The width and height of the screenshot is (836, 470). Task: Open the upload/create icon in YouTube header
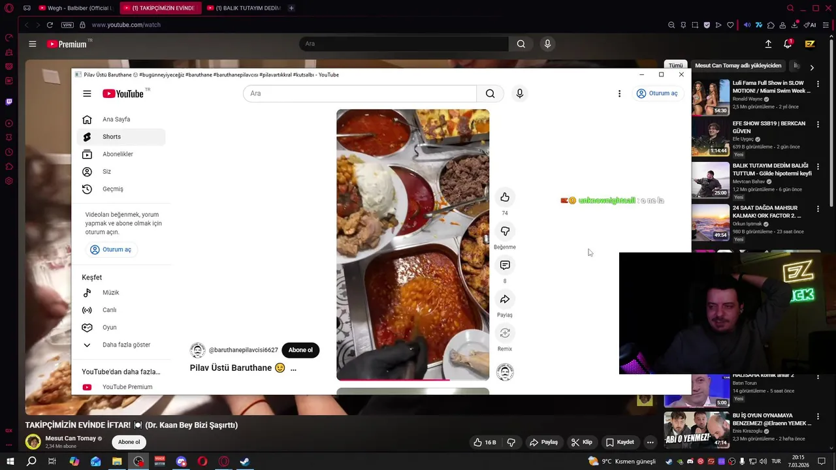point(768,44)
